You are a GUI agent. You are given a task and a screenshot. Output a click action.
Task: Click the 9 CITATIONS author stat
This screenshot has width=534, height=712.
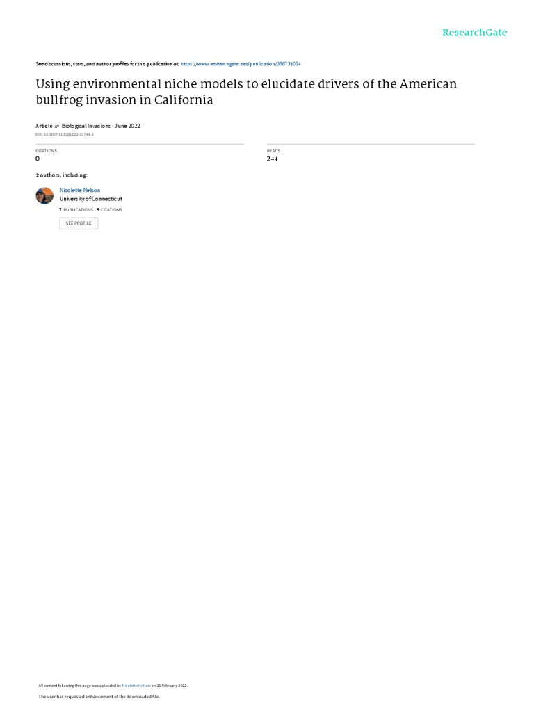[x=109, y=209]
